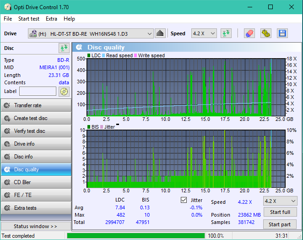
Task: Click the Disc info sidebar icon
Action: point(7,157)
